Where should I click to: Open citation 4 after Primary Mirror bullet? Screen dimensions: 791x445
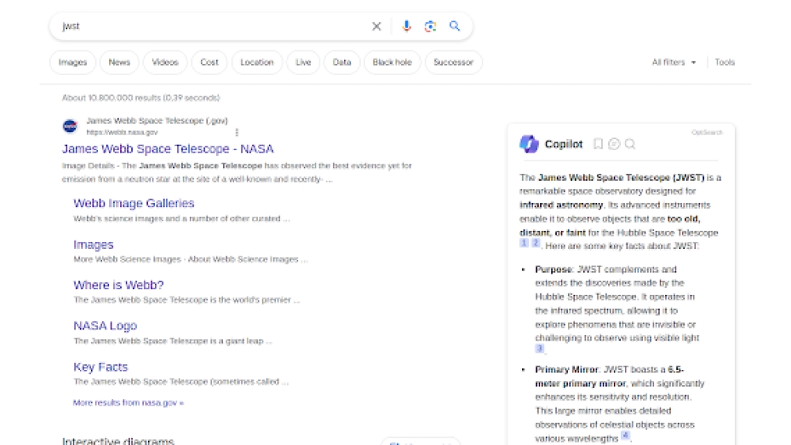point(625,436)
